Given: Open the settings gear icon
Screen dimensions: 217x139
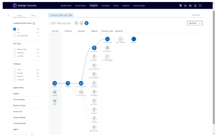Looking at the screenshot, I should (185, 6).
